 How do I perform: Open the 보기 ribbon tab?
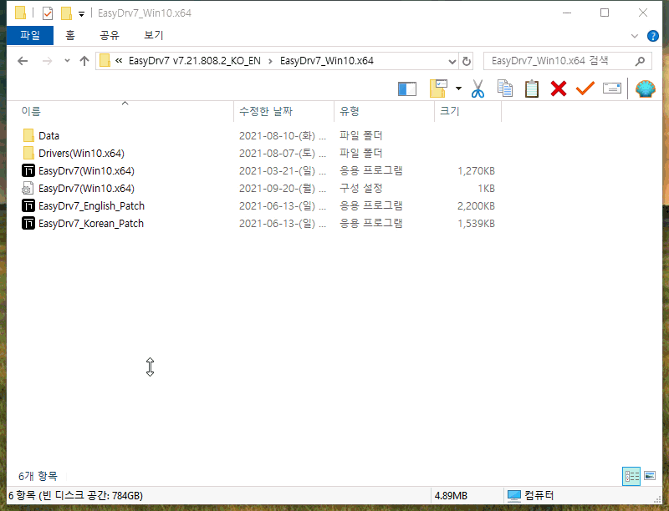click(154, 35)
